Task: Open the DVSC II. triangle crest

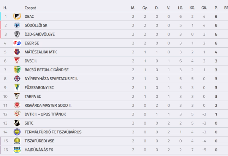Action: coord(17,61)
